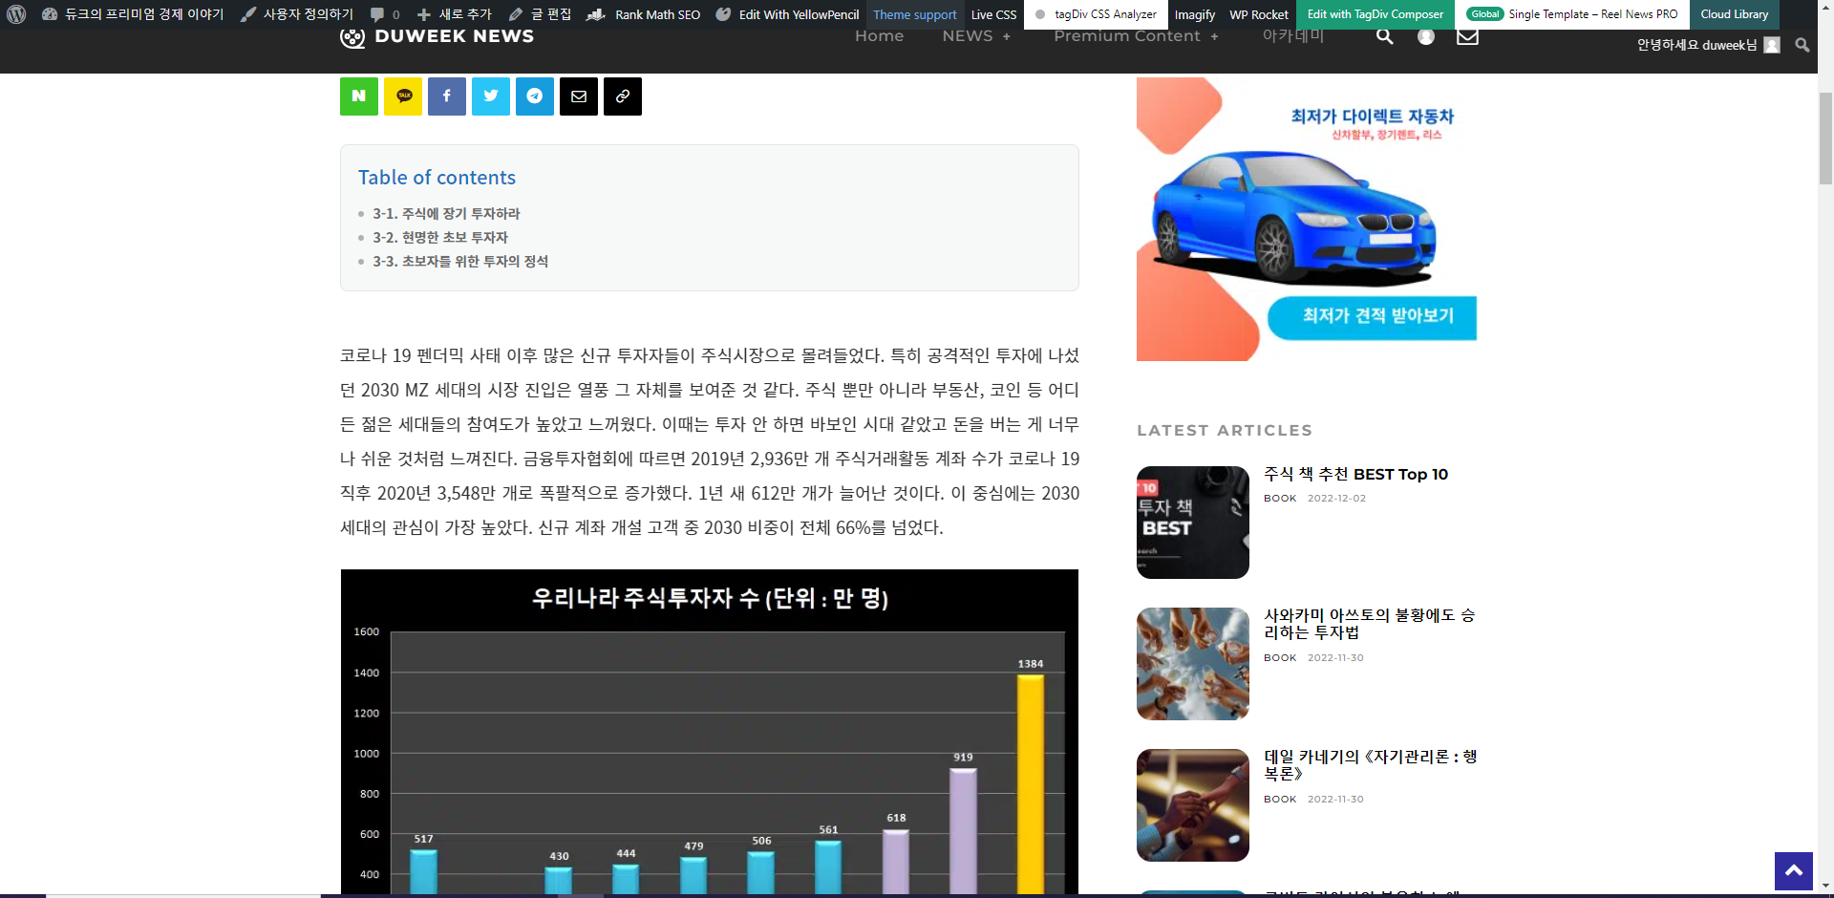Image resolution: width=1834 pixels, height=898 pixels.
Task: Open article 데일 카네기의 《자기관리론 : 행복론》
Action: (x=1371, y=765)
